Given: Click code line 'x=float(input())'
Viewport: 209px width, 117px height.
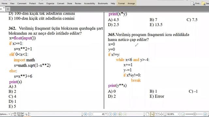Looking at the screenshot, I should coord(23,38).
